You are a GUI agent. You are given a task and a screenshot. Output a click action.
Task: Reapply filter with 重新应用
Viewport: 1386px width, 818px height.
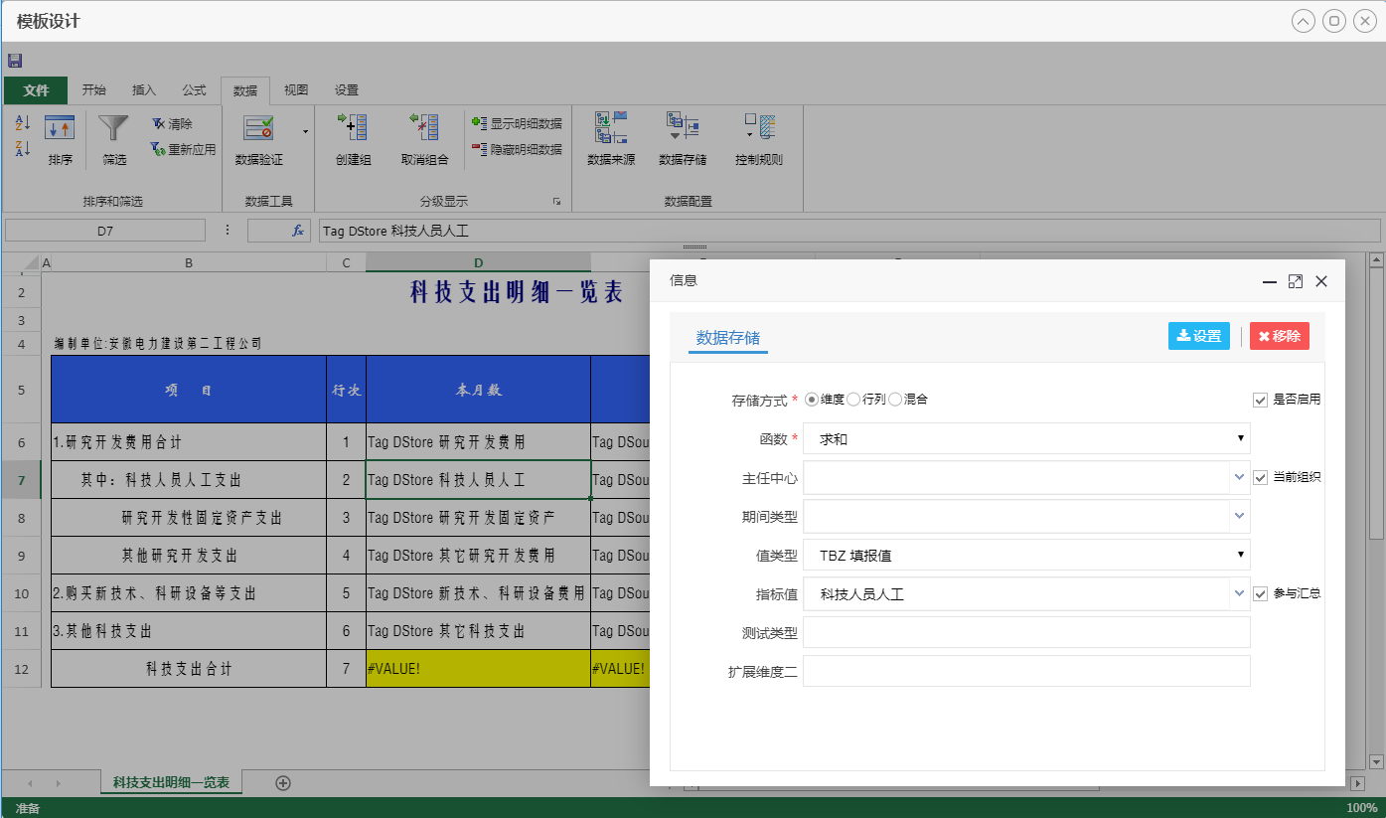(183, 149)
